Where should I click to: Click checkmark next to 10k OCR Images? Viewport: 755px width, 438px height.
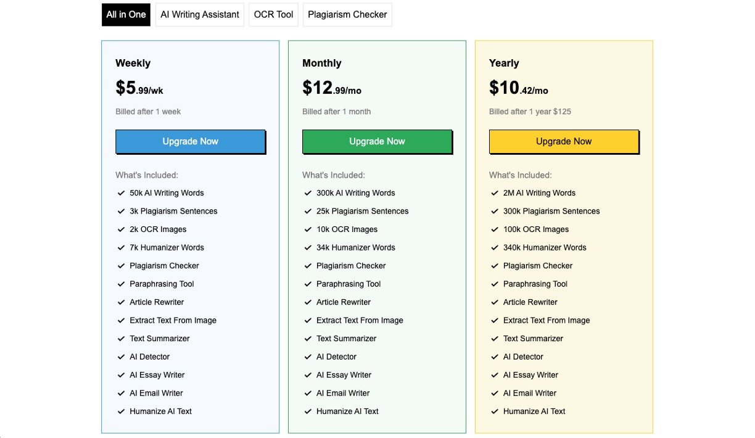click(308, 229)
